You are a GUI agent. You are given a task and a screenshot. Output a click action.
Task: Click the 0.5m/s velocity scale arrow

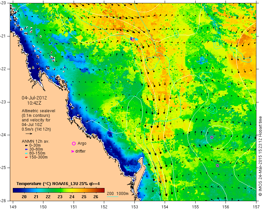pyautogui.click(x=29, y=134)
